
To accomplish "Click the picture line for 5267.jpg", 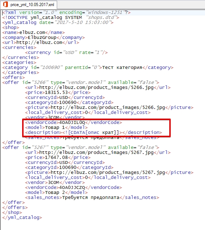I will pos(109,172).
